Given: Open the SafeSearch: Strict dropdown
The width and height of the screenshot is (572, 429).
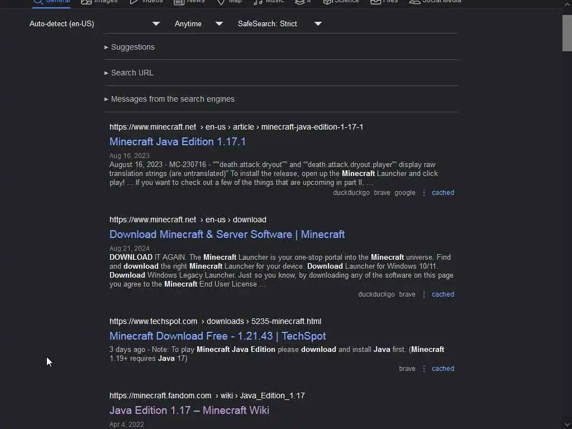Looking at the screenshot, I should pos(279,23).
